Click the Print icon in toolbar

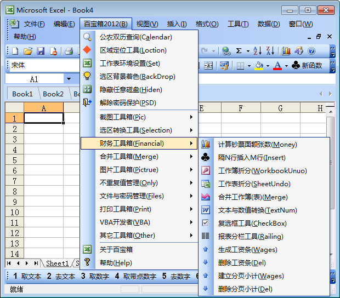click(x=69, y=51)
